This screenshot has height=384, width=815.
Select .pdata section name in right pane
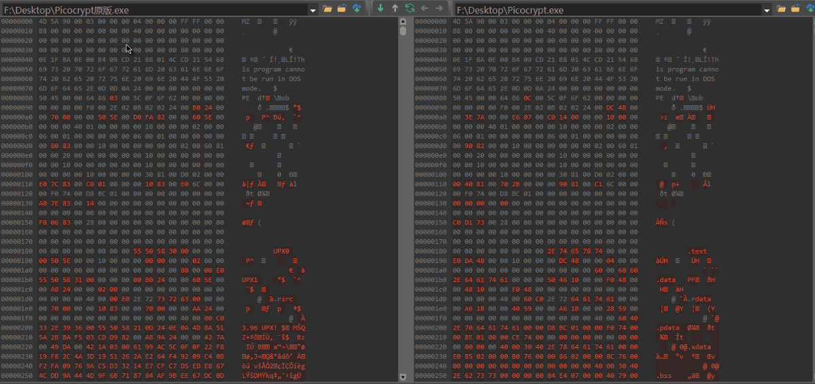coord(668,327)
